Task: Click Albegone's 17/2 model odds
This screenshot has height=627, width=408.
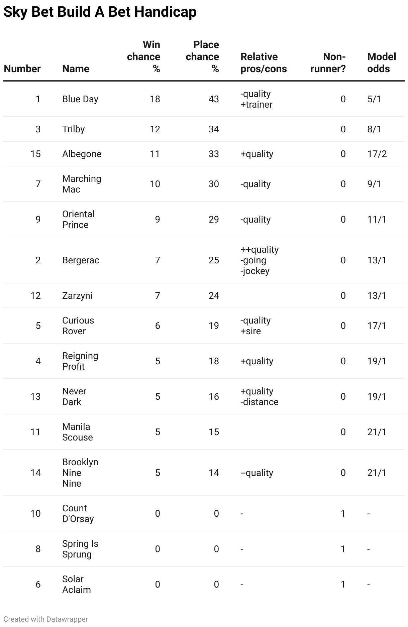Action: click(x=377, y=154)
